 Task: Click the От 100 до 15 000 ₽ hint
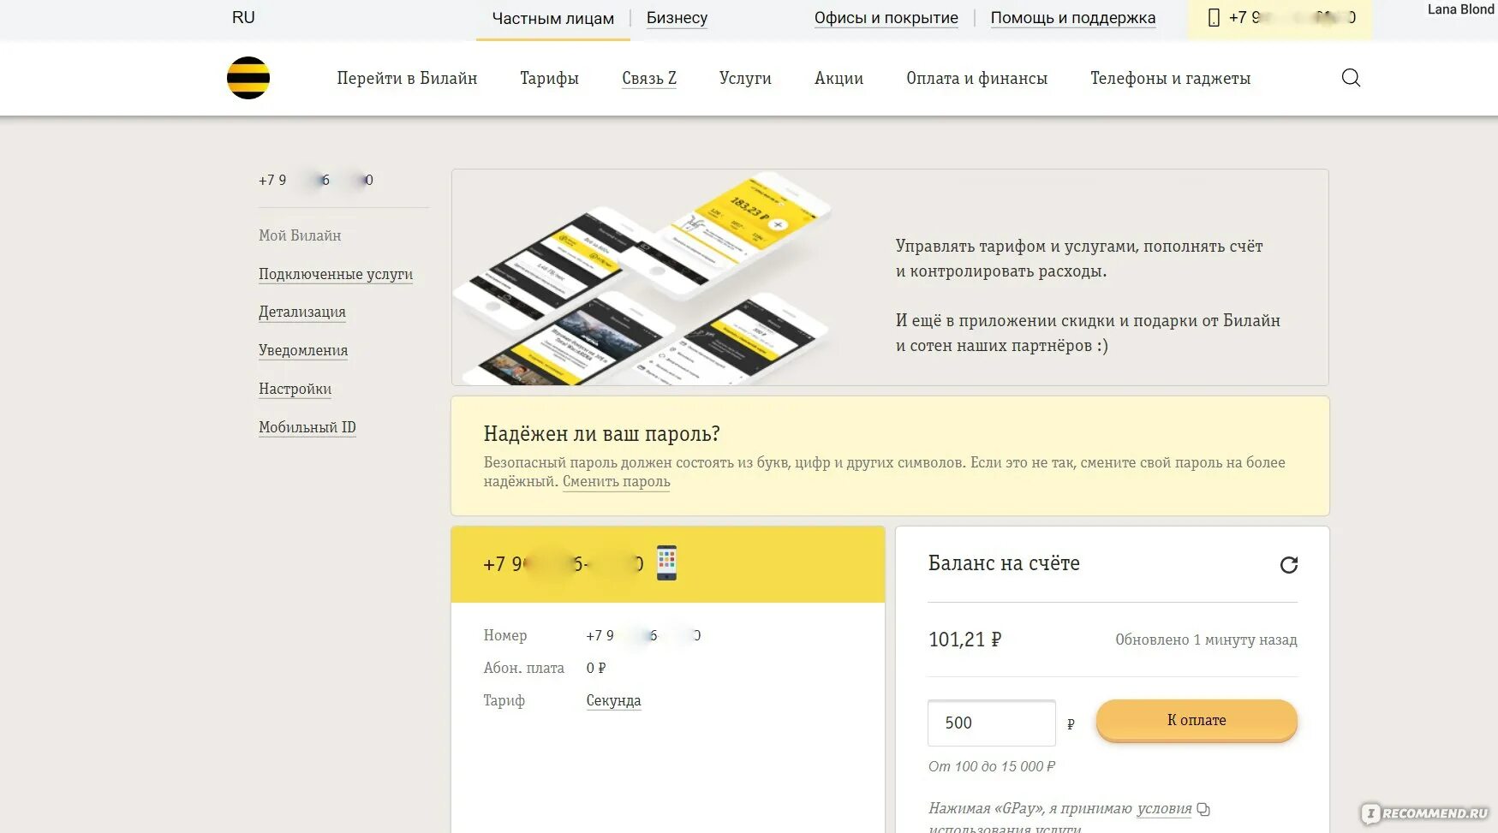(x=992, y=766)
